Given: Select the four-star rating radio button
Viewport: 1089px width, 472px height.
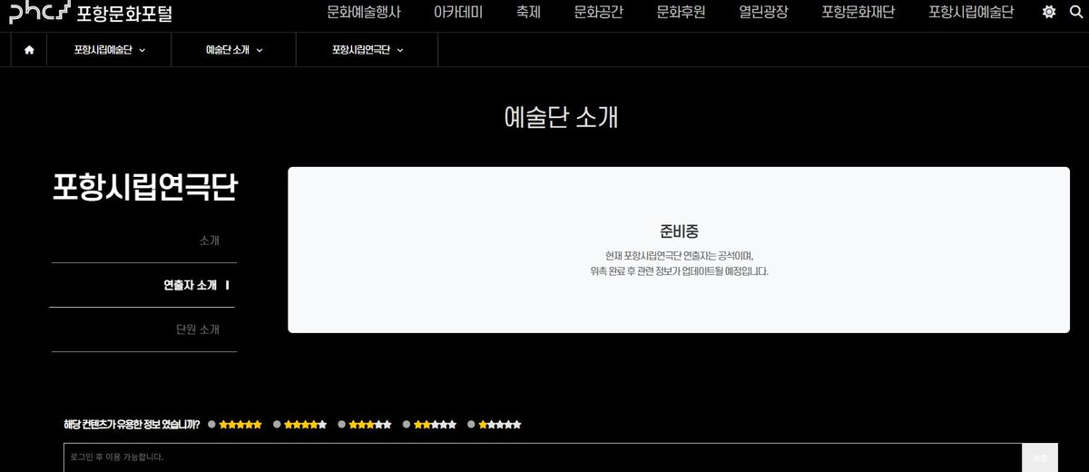Looking at the screenshot, I should tap(278, 424).
